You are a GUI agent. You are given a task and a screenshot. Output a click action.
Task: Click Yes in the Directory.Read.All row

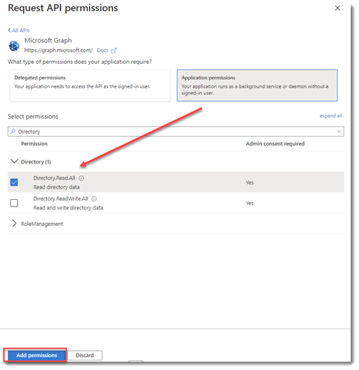(249, 183)
